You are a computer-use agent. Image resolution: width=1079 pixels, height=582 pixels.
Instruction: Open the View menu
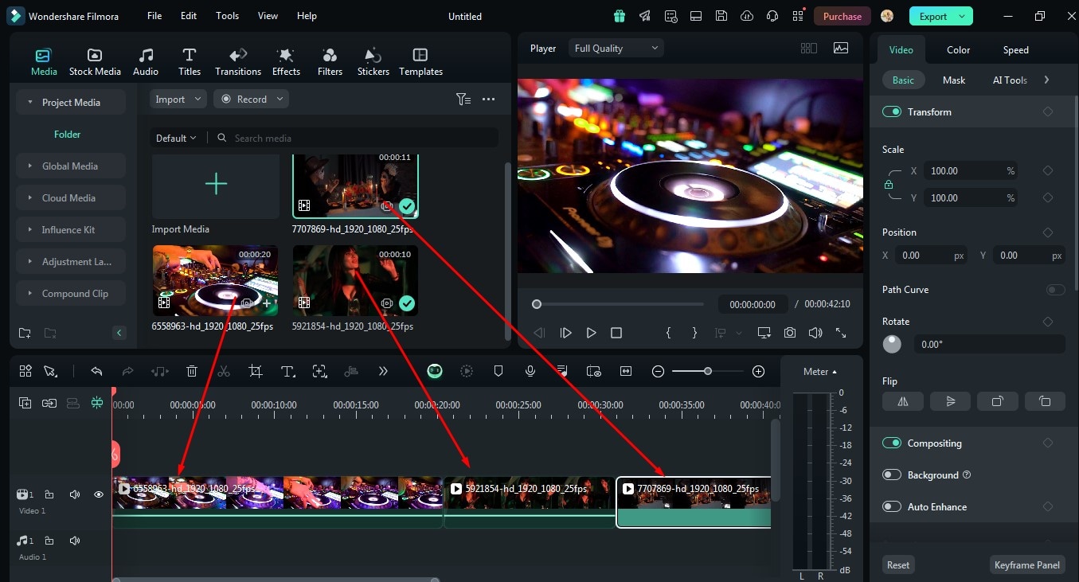click(268, 16)
